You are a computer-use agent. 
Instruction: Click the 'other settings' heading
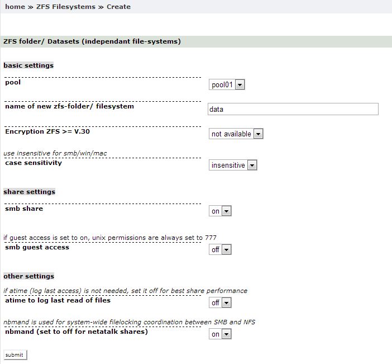29,276
